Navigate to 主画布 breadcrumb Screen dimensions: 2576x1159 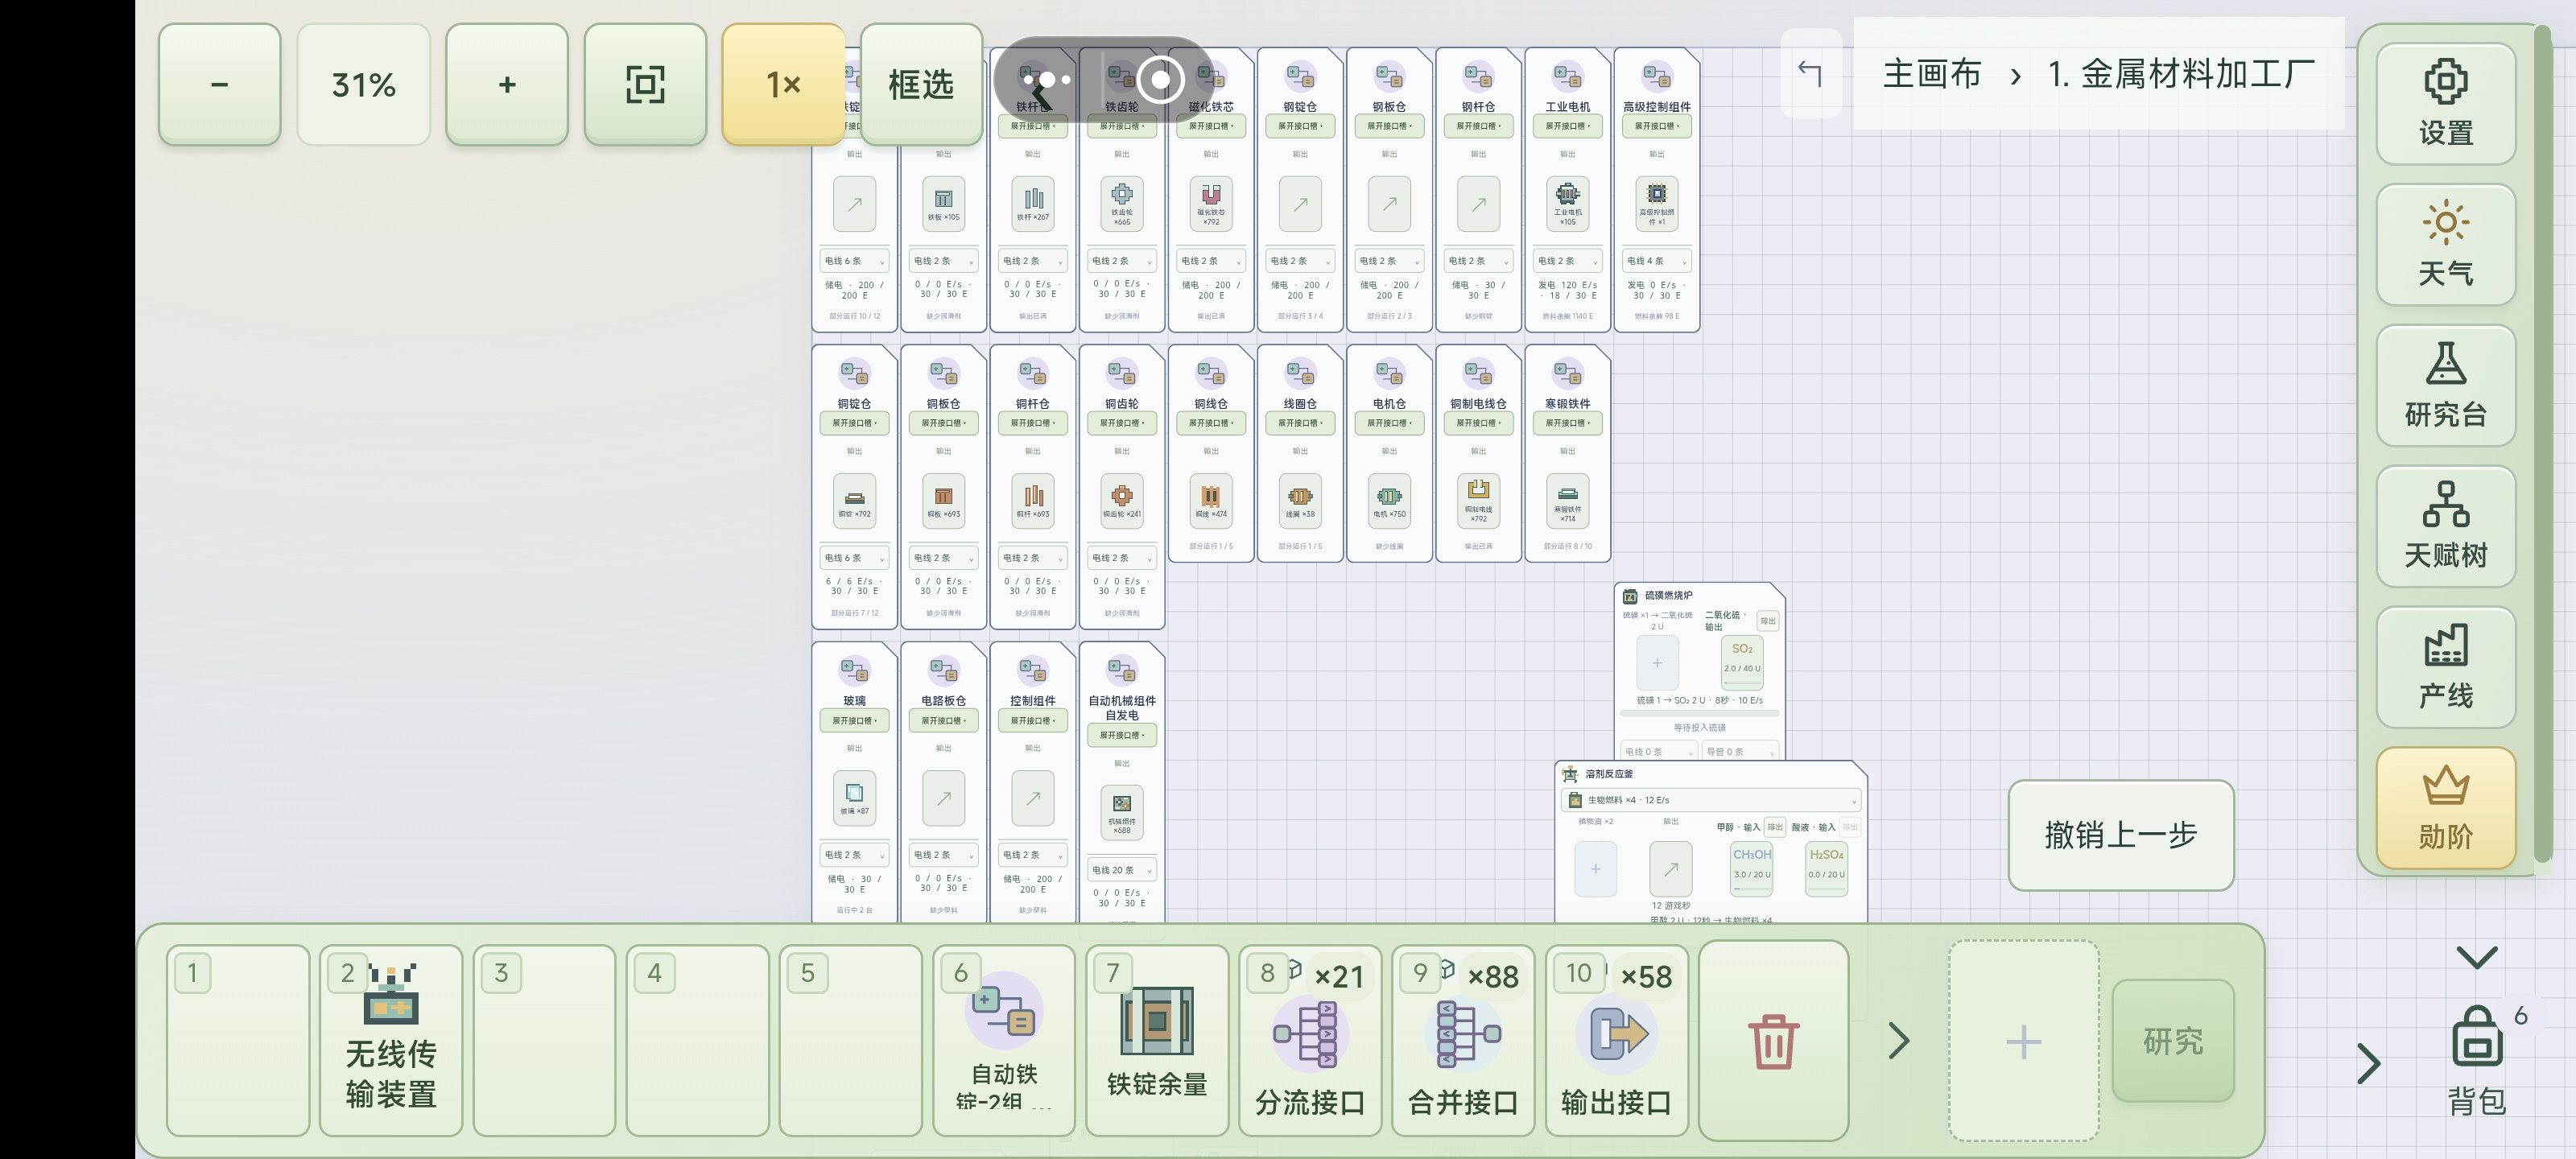coord(1931,74)
